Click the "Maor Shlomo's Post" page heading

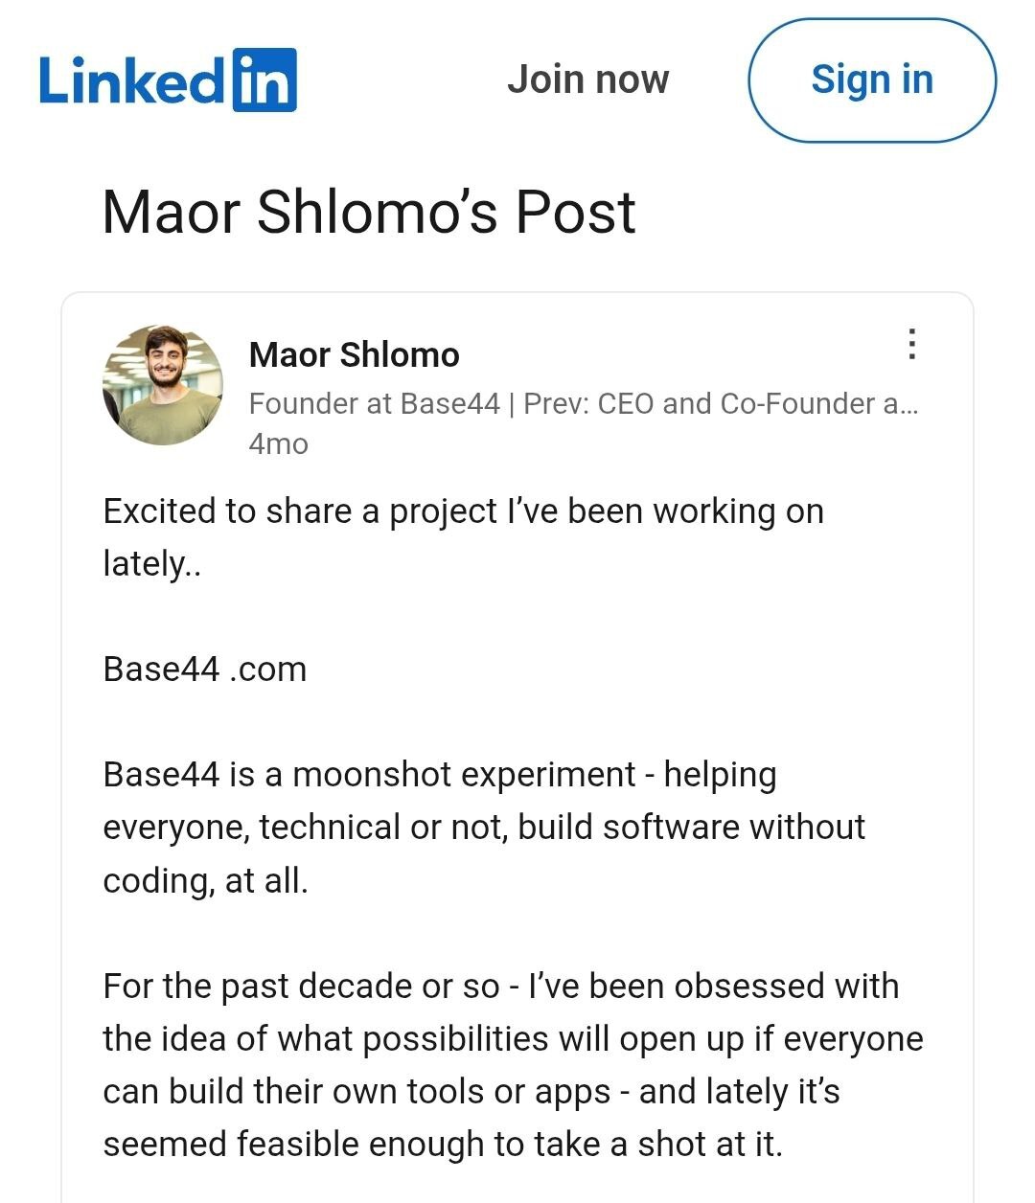pyautogui.click(x=368, y=212)
